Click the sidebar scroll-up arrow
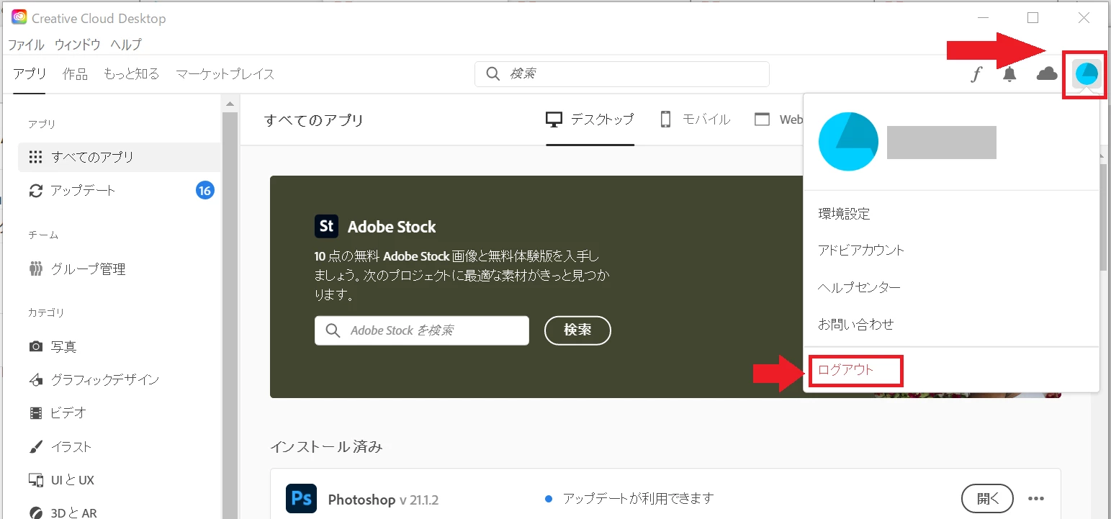 tap(230, 104)
